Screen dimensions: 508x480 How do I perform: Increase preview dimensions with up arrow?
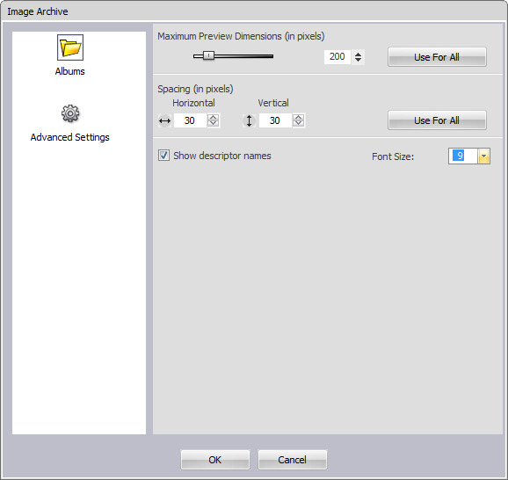(358, 54)
